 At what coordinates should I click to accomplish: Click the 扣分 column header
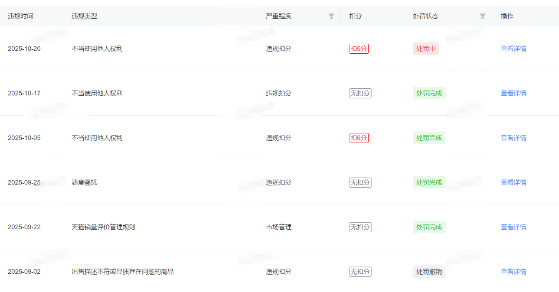coord(355,16)
